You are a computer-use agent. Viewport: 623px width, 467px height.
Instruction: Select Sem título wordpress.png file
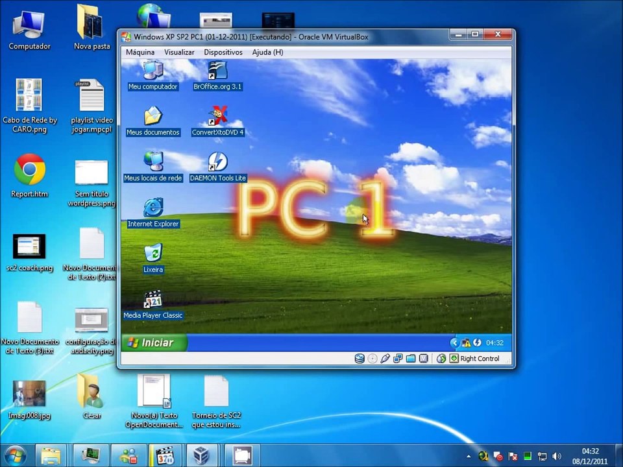(92, 183)
